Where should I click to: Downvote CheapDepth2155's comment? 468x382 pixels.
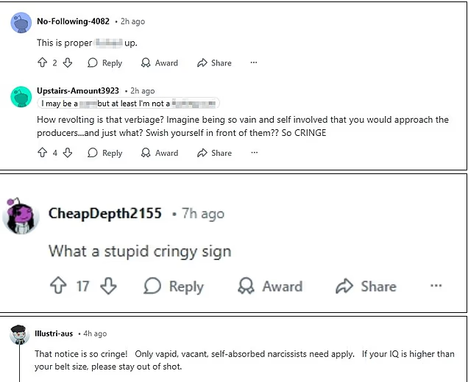[108, 286]
